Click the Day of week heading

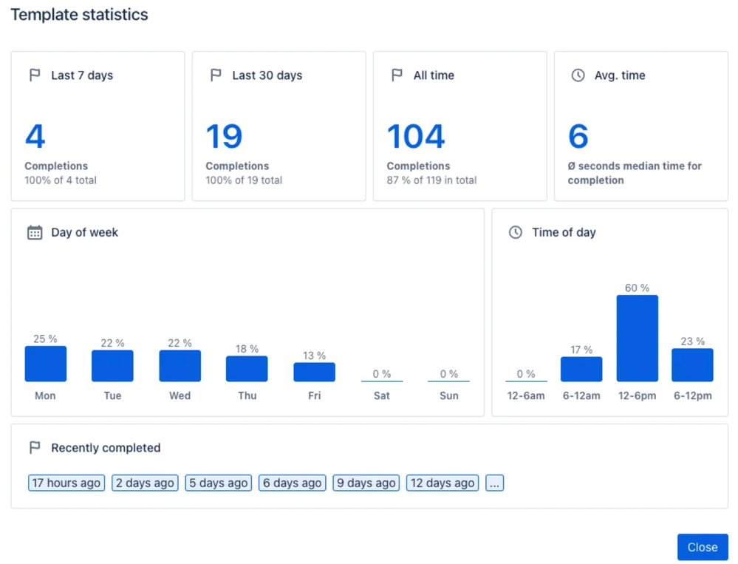(85, 233)
